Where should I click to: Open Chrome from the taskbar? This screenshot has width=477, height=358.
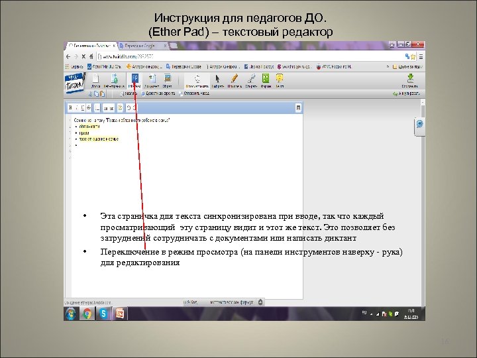pyautogui.click(x=87, y=314)
